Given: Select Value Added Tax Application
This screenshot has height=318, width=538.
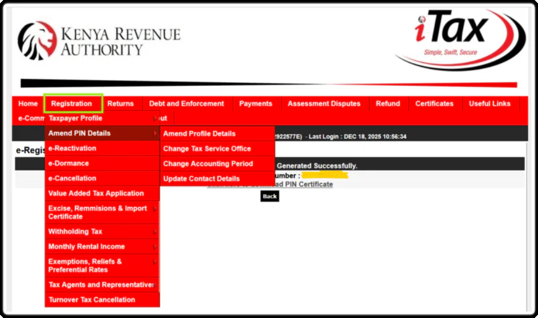Looking at the screenshot, I should pos(102,193).
